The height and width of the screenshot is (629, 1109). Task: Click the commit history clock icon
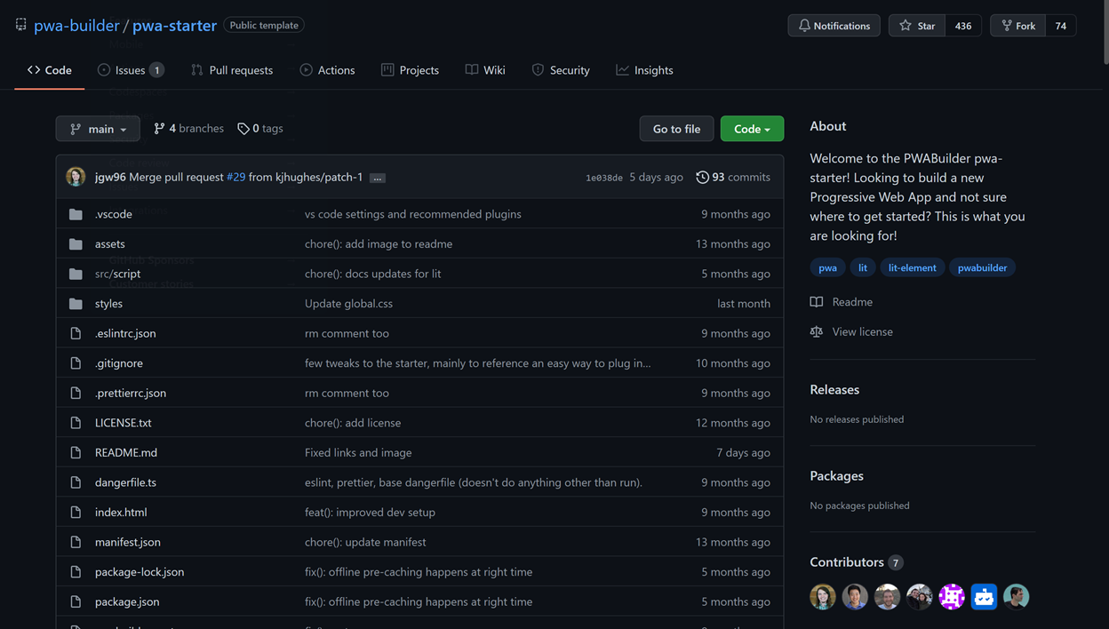(x=702, y=178)
